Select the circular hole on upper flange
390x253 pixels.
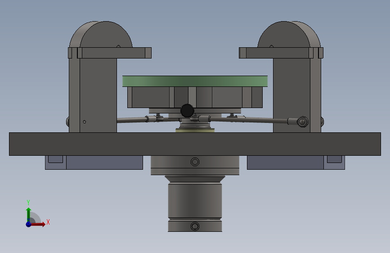coord(195,162)
